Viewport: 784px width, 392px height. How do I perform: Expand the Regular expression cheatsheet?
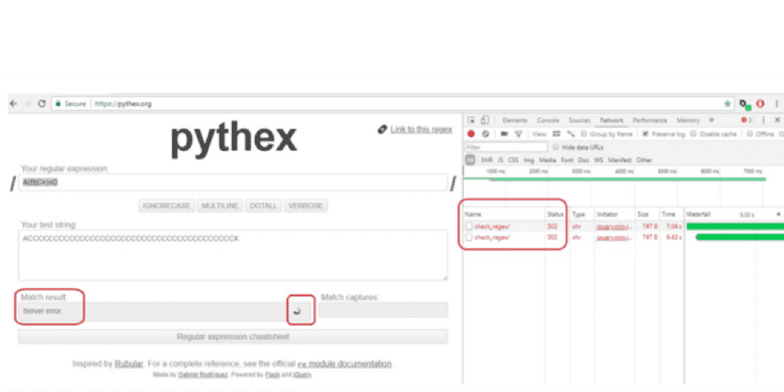tap(233, 337)
